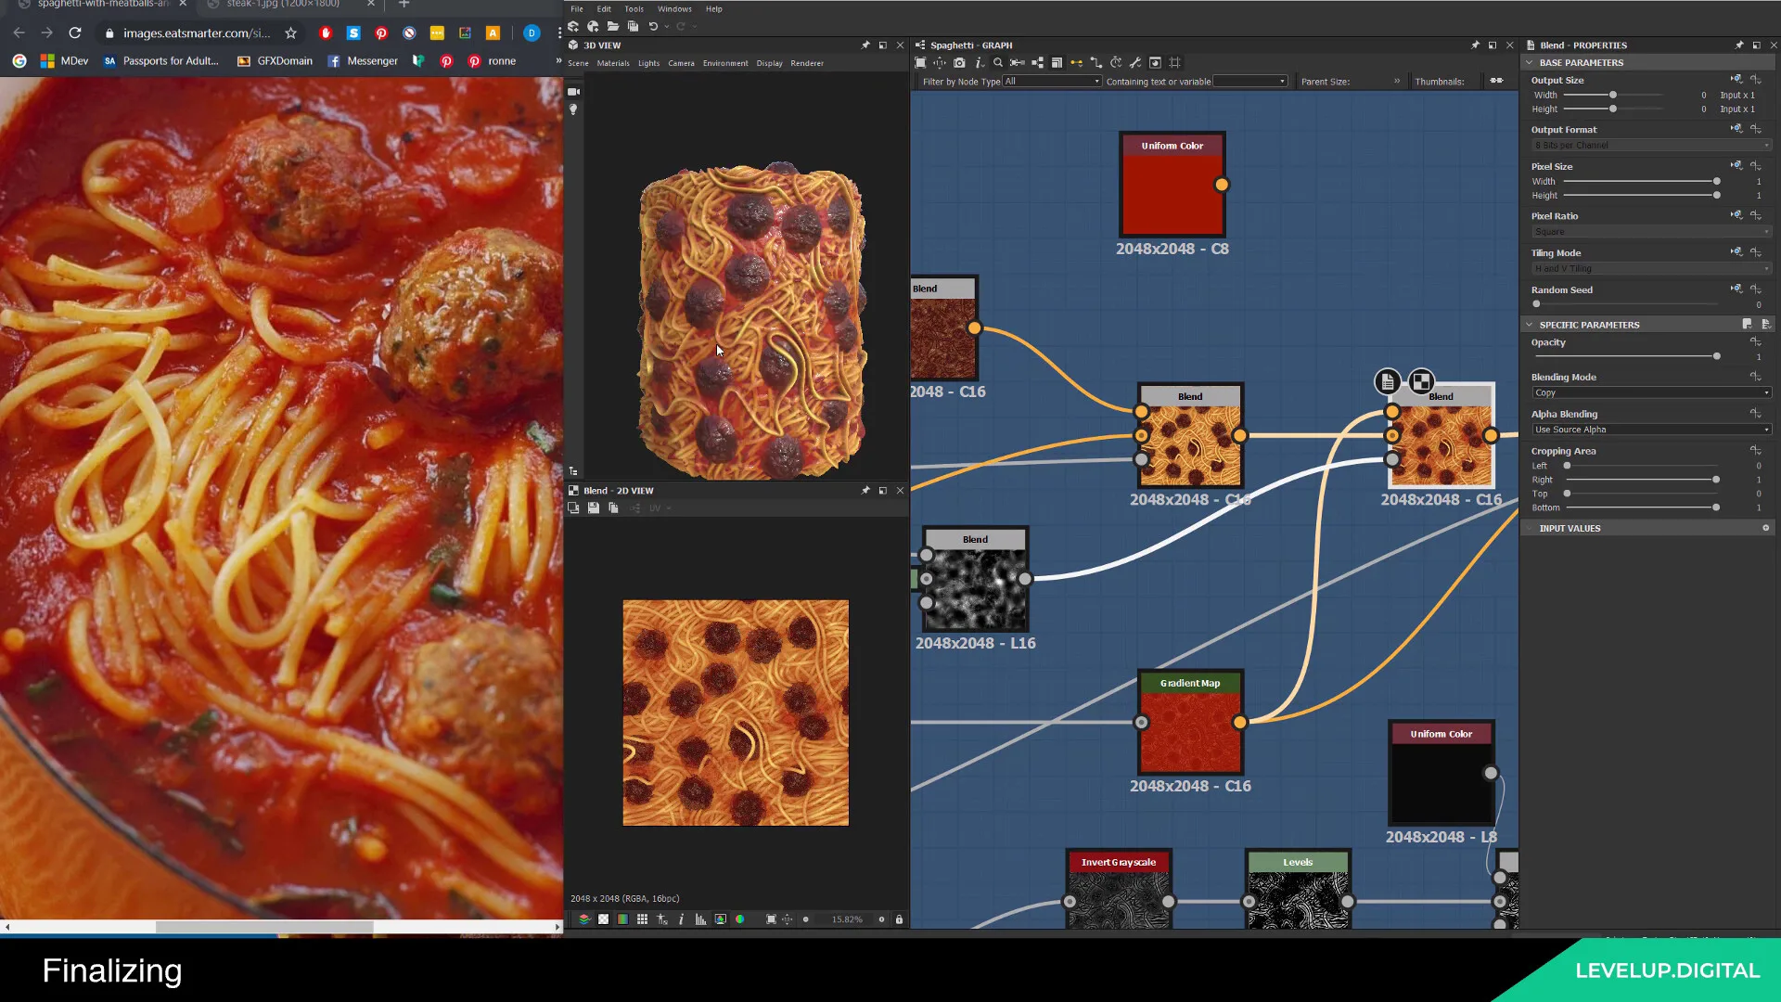This screenshot has height=1002, width=1781.
Task: Change the Blending Mode from Copy
Action: 1651,392
